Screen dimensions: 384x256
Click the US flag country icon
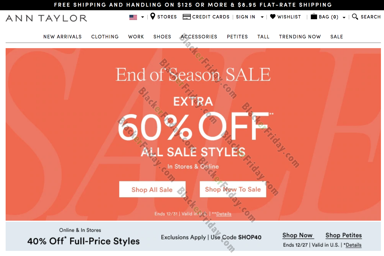click(x=133, y=17)
